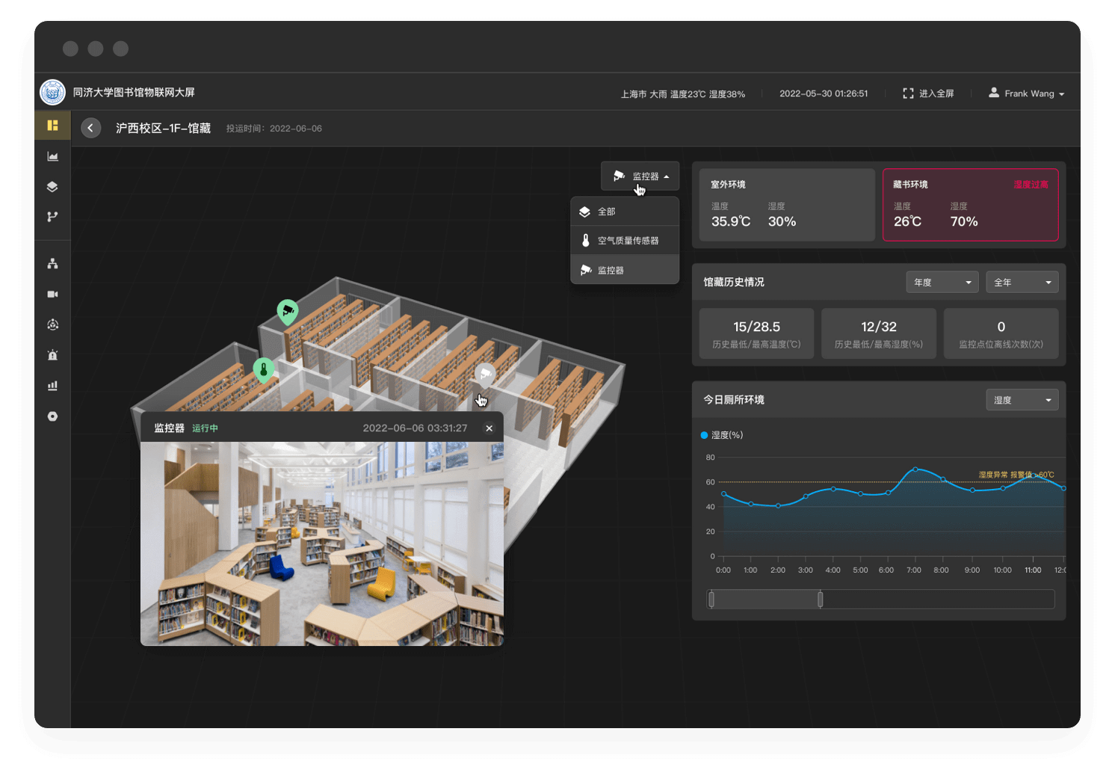Select 空气质量传感器 in filter menu
Viewport: 1115px width, 776px height.
point(625,241)
